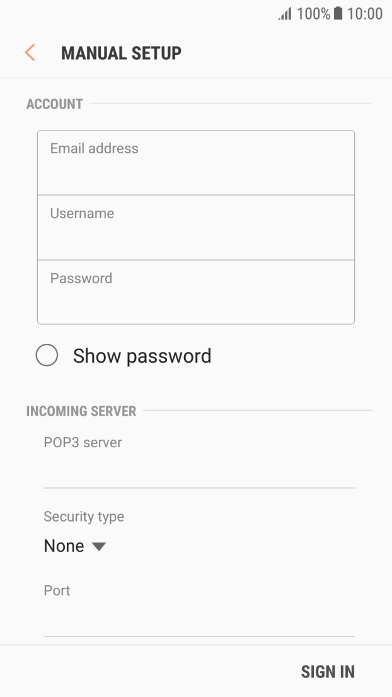Click the dropdown triangle beside None
Image resolution: width=392 pixels, height=697 pixels.
pos(99,547)
